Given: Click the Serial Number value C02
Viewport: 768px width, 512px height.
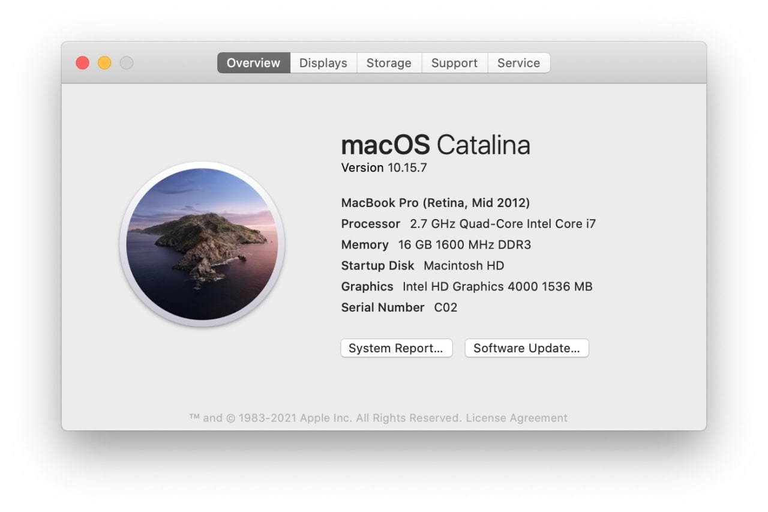Looking at the screenshot, I should (x=445, y=307).
